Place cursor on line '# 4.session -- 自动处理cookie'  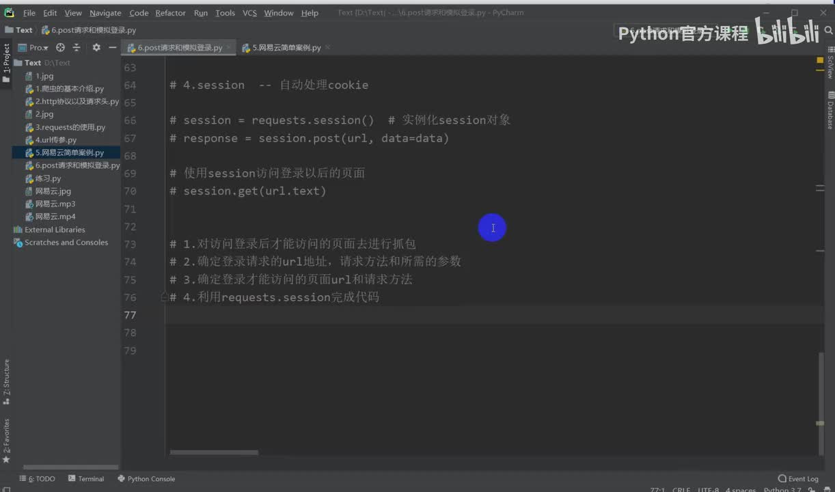click(269, 85)
